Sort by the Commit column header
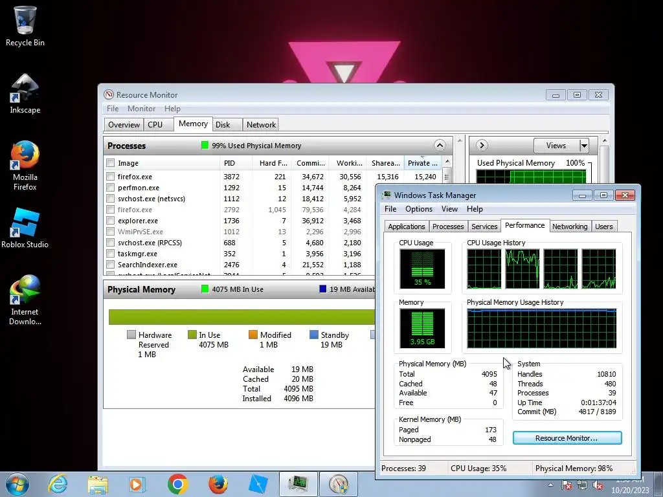This screenshot has height=497, width=663. point(310,163)
